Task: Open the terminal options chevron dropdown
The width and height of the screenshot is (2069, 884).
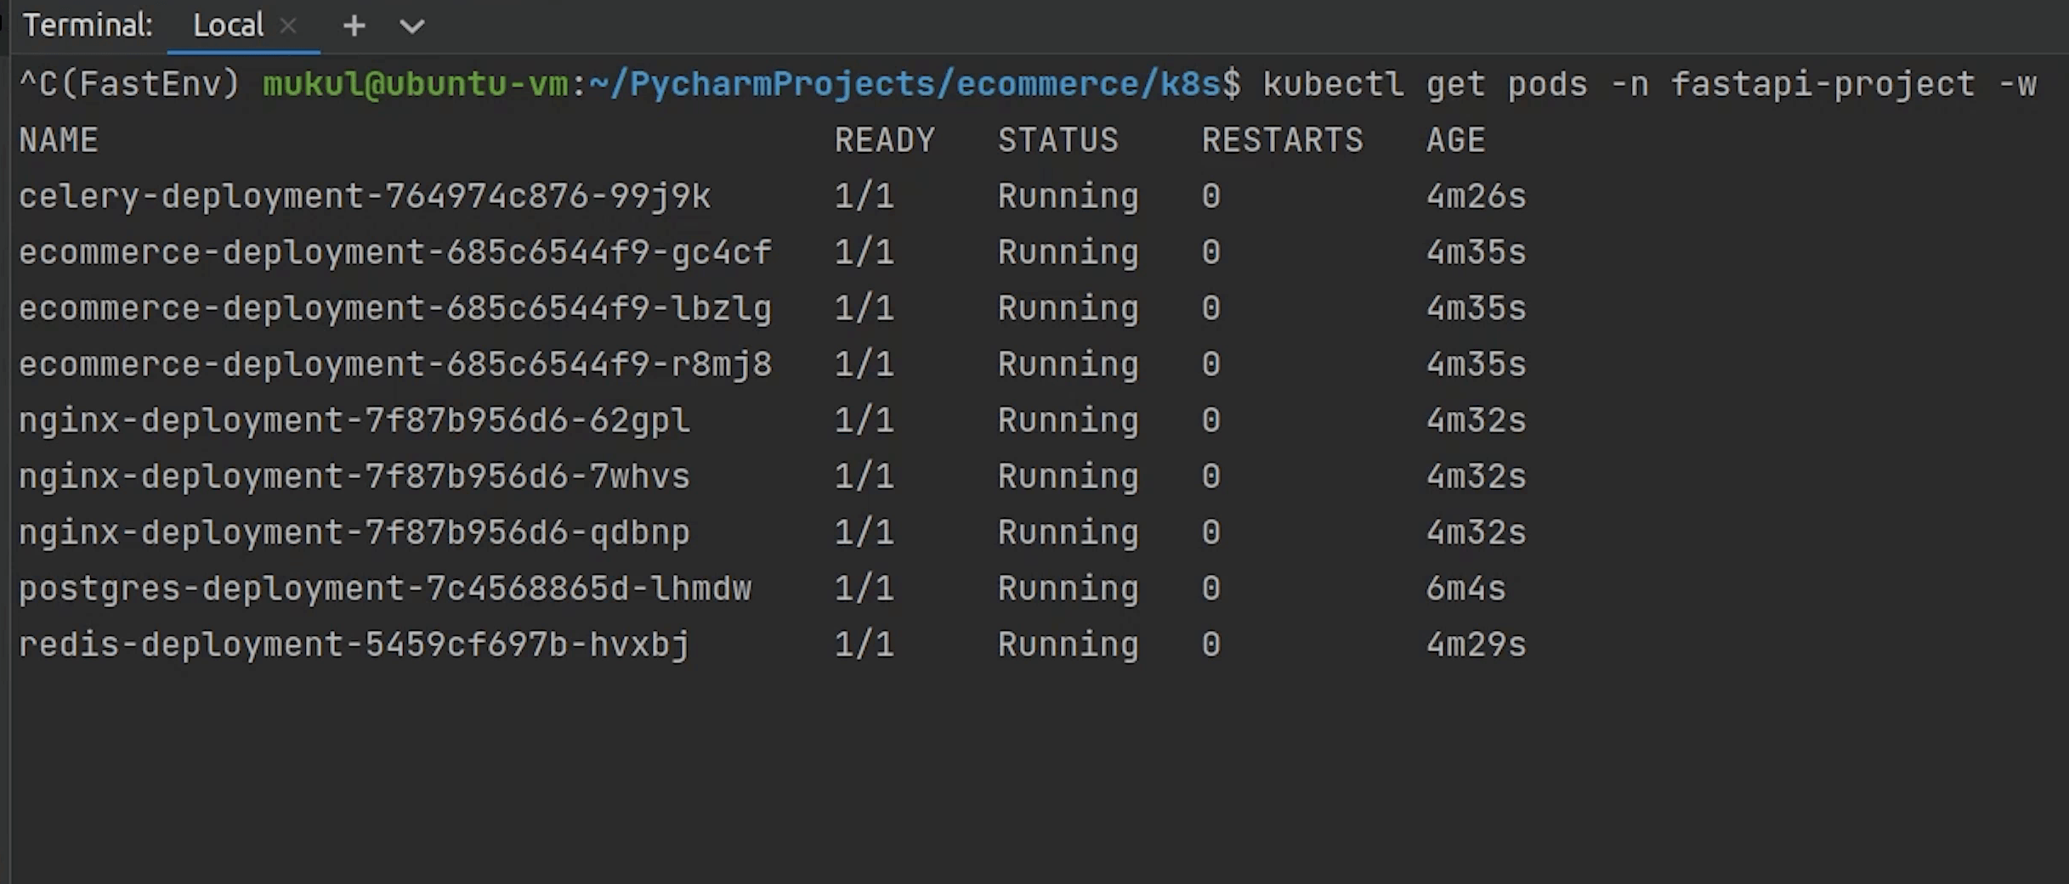Action: click(411, 27)
